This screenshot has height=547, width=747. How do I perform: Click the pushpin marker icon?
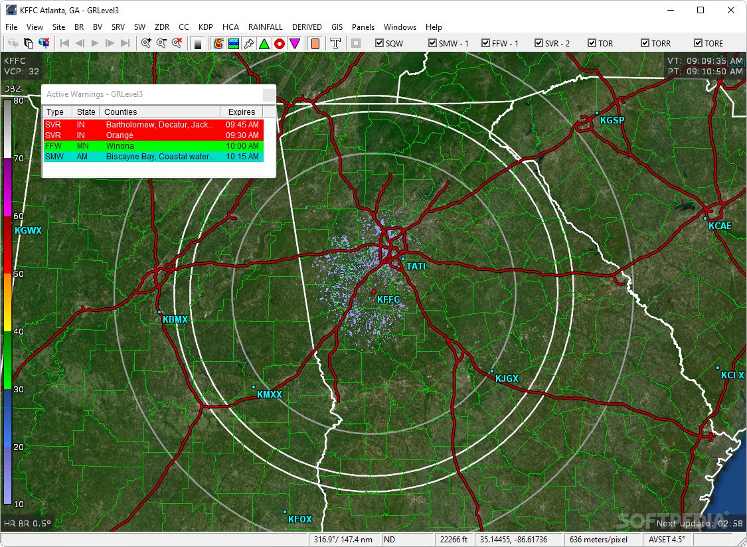point(249,43)
